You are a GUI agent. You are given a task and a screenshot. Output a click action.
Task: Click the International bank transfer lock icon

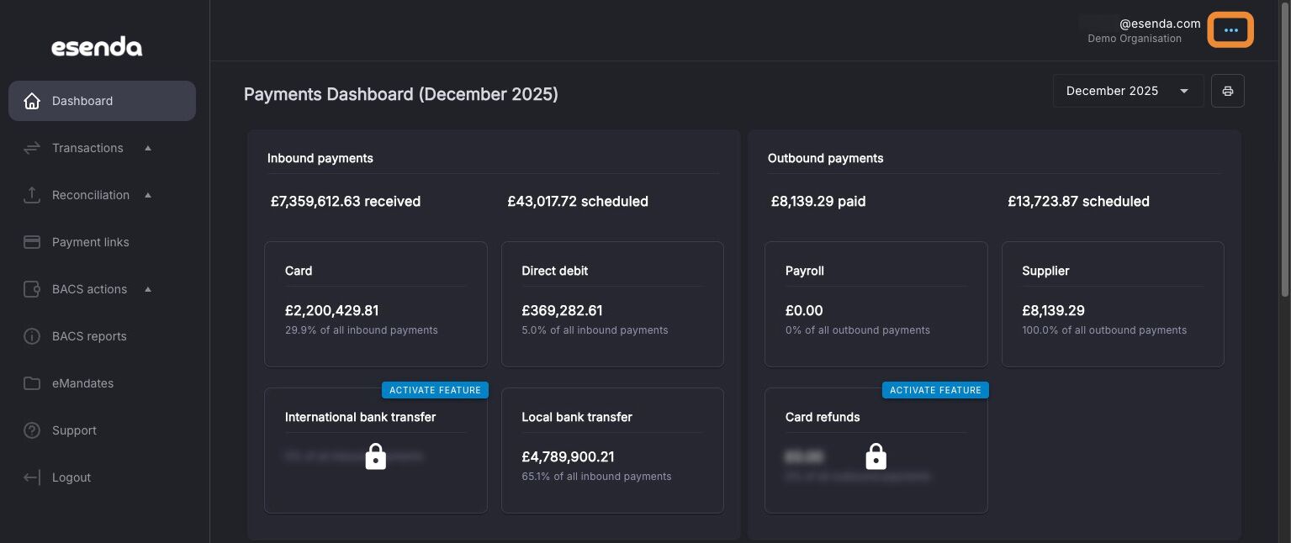[x=376, y=456]
